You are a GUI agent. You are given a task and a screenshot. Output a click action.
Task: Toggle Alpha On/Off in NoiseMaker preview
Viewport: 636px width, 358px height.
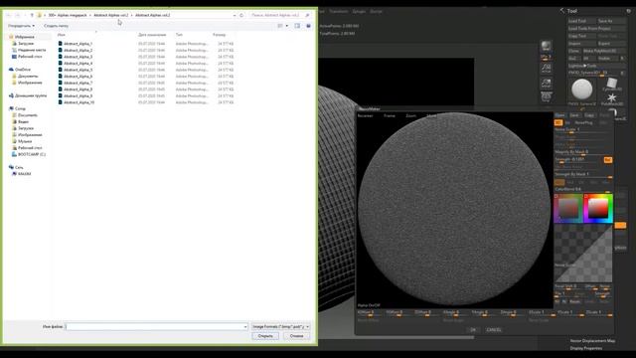(369, 305)
